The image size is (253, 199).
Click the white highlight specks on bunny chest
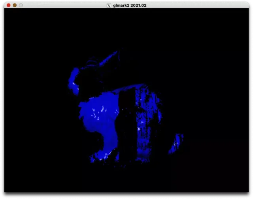point(99,112)
